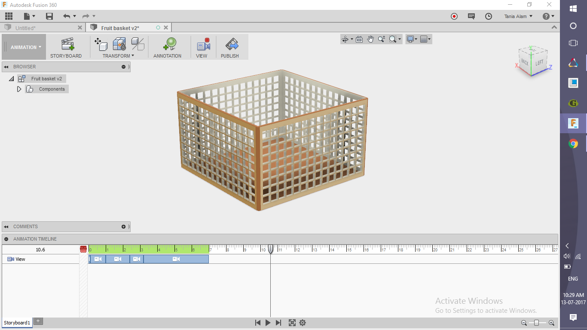This screenshot has height=330, width=587.
Task: Select the Pan hand tool
Action: [x=370, y=39]
